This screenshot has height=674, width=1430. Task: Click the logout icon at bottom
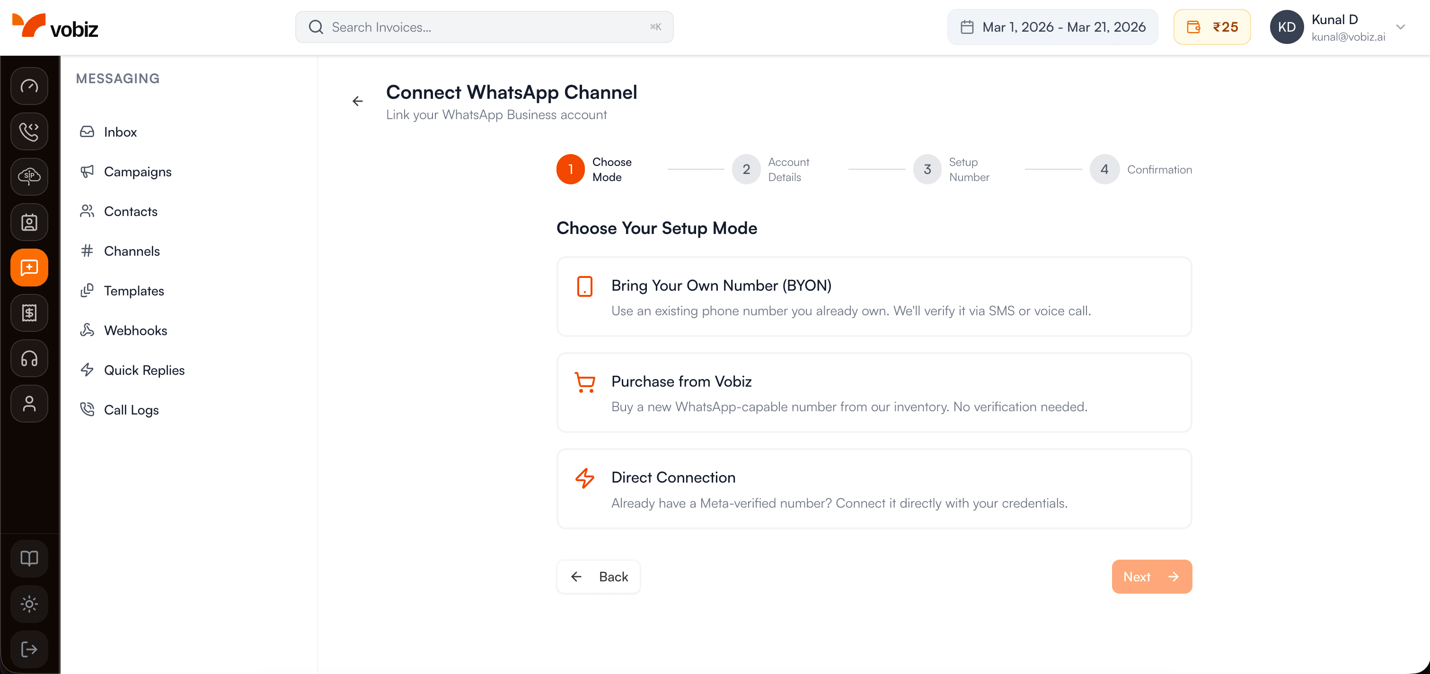click(x=29, y=649)
